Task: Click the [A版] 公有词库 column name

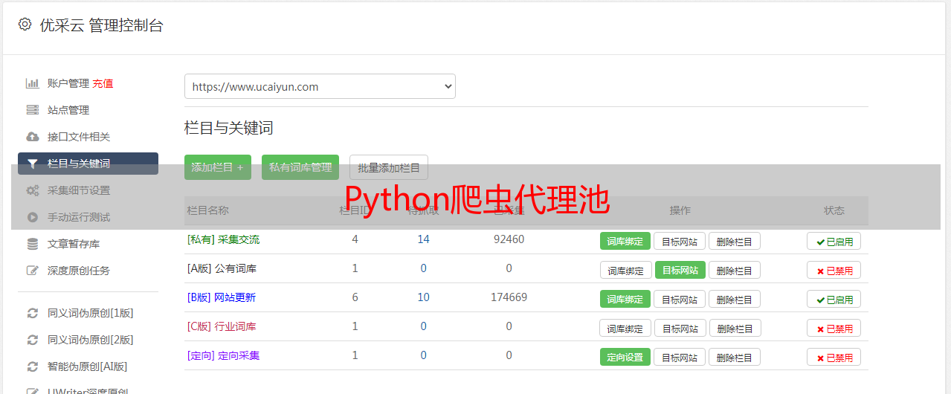Action: 222,268
